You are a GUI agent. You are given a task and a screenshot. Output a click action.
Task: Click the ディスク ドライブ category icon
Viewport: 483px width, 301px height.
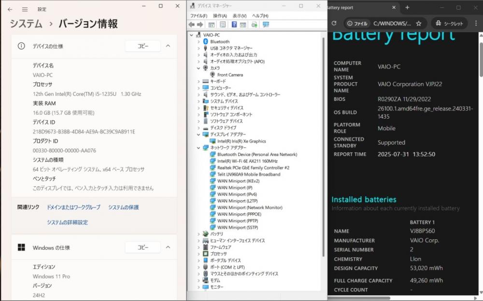tap(206, 128)
